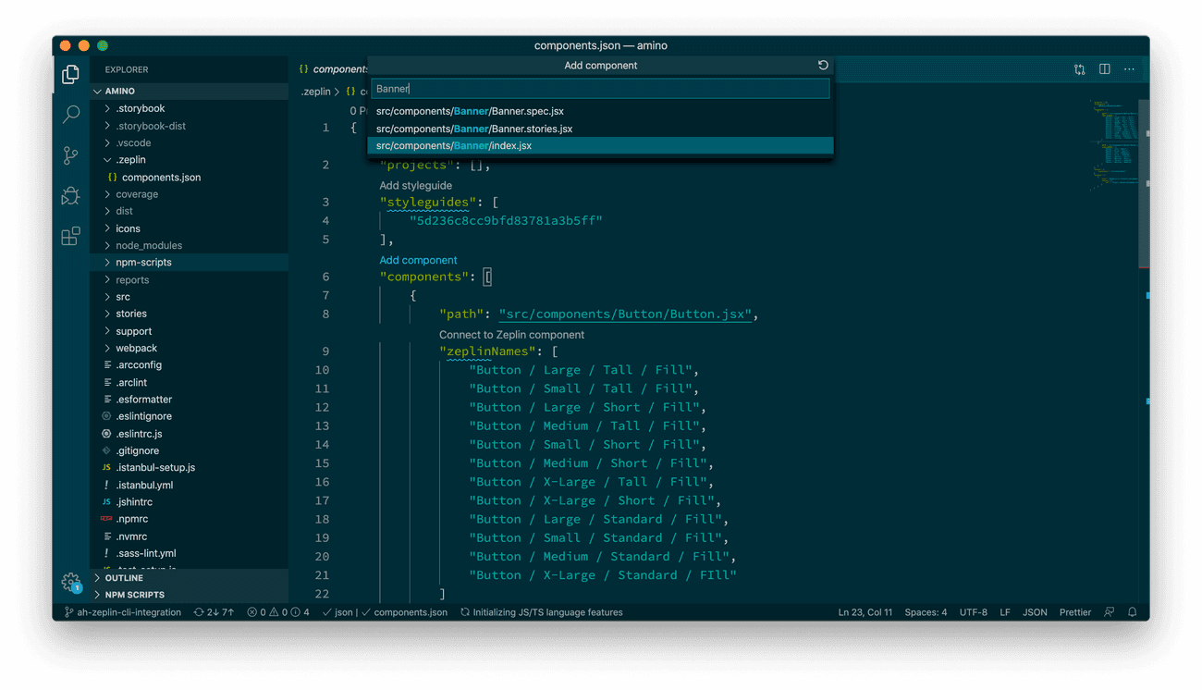Open the Explorer view in activity bar
Screen dimensions: 1202x690
70,75
